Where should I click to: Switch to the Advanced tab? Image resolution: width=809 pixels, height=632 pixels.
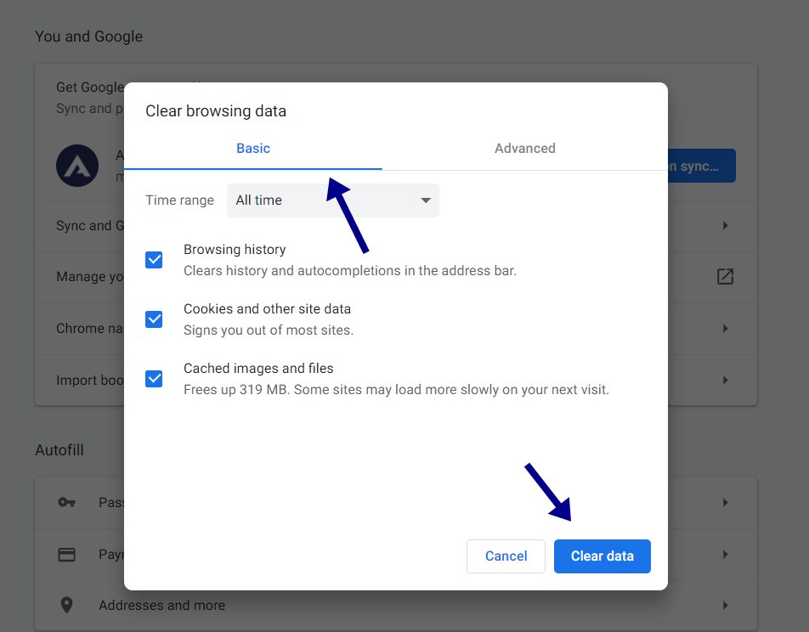coord(524,148)
